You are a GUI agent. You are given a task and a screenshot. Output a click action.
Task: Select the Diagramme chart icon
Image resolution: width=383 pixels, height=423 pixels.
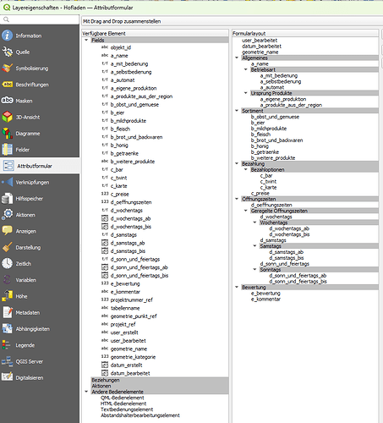[x=7, y=134]
